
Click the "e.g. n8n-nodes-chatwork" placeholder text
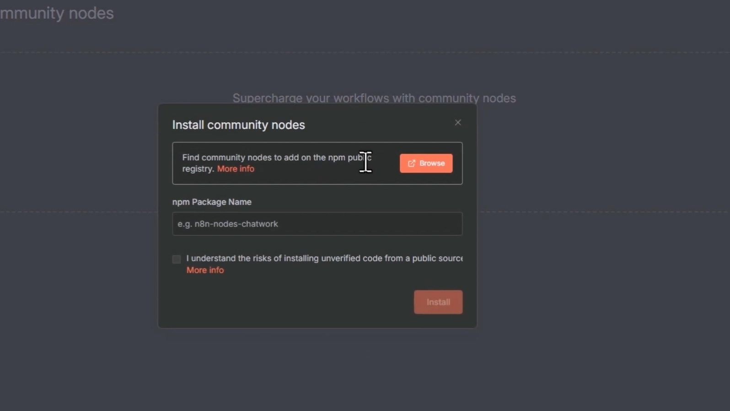(x=228, y=224)
